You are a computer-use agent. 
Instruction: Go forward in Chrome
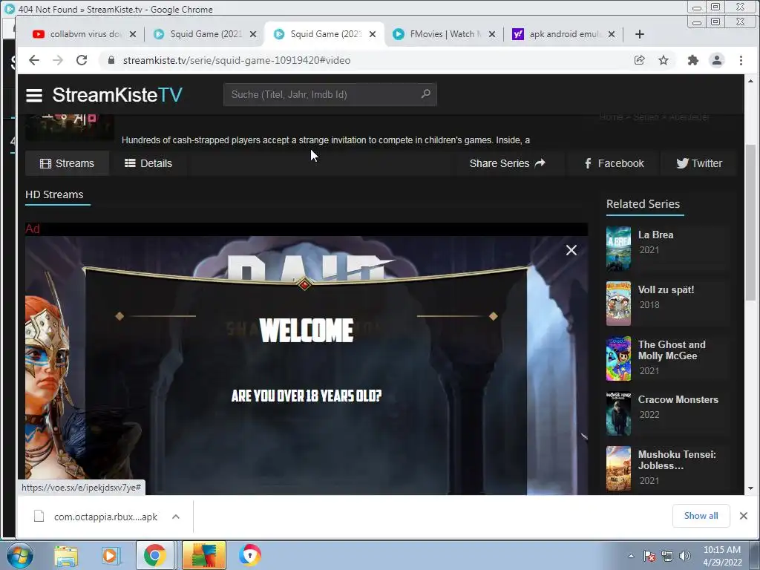point(58,60)
